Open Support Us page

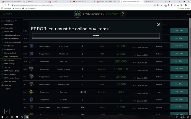coord(9,28)
